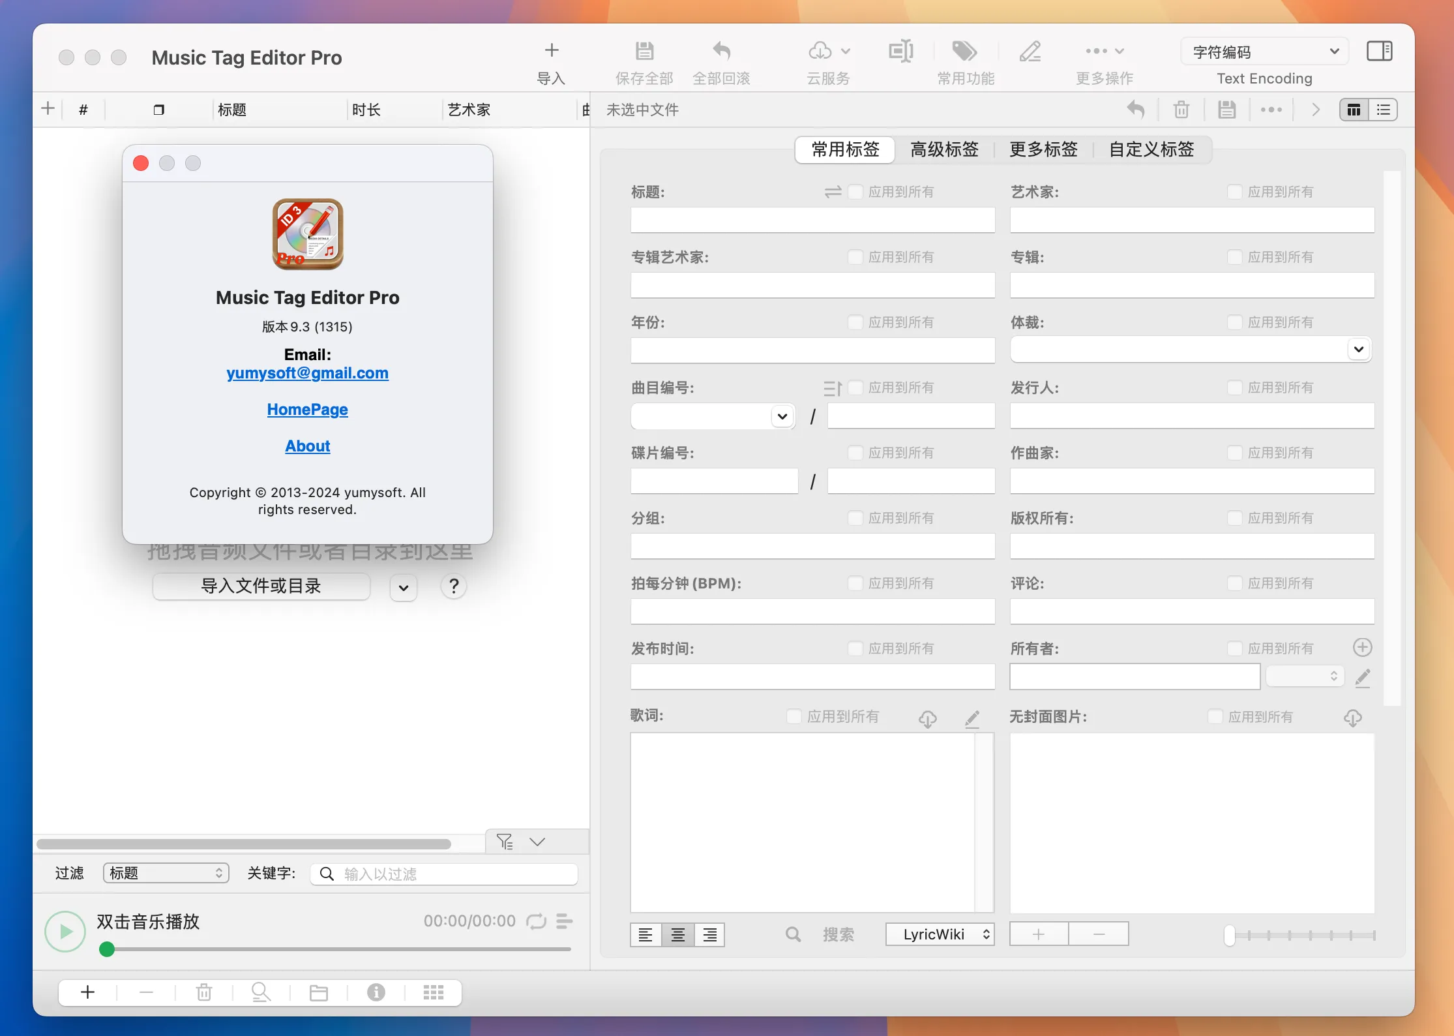Click the 保存全部 save icon
Screen dimensions: 1454x1036
[x=644, y=50]
